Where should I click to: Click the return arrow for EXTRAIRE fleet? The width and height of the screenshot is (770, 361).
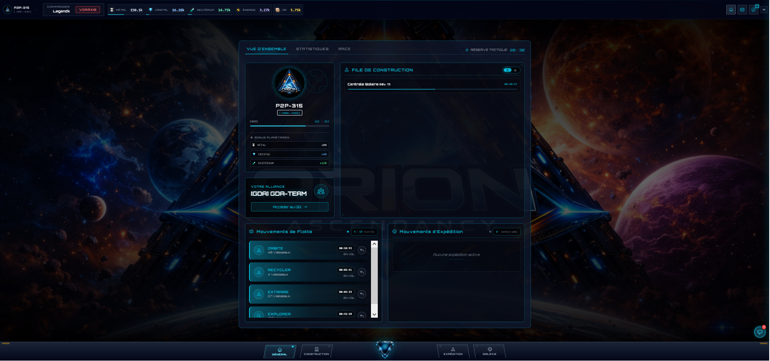[362, 294]
